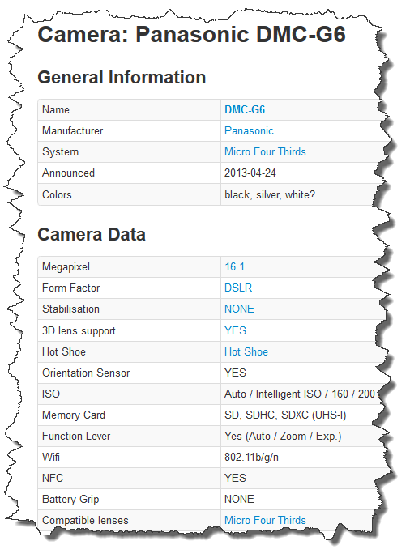Select the Memory Card SD, SDHC, SDXC value

(x=285, y=415)
